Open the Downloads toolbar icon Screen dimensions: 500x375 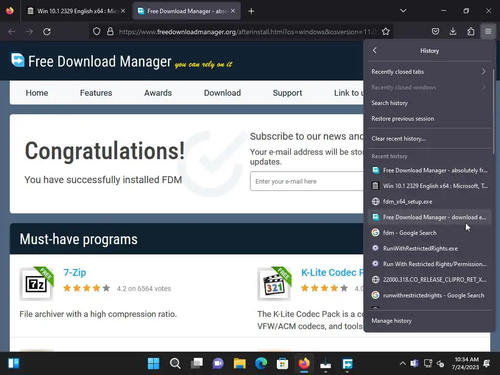[453, 31]
